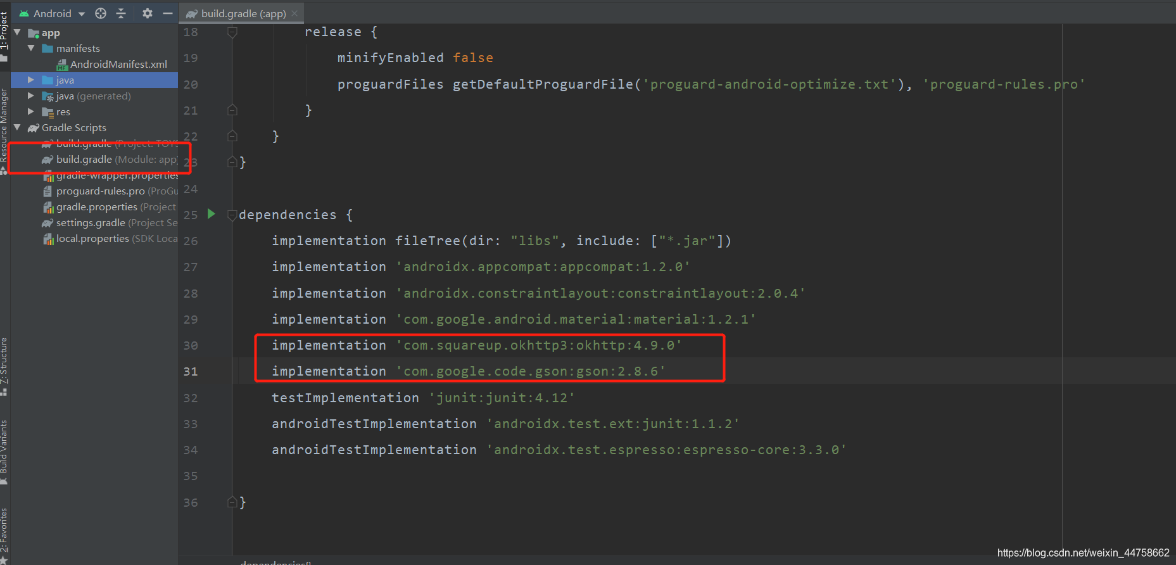Open the Structure tool window tab
Viewport: 1176px width, 565px height.
pyautogui.click(x=4, y=367)
